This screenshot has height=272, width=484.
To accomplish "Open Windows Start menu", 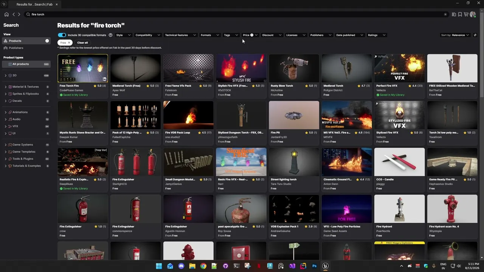I will [159, 266].
